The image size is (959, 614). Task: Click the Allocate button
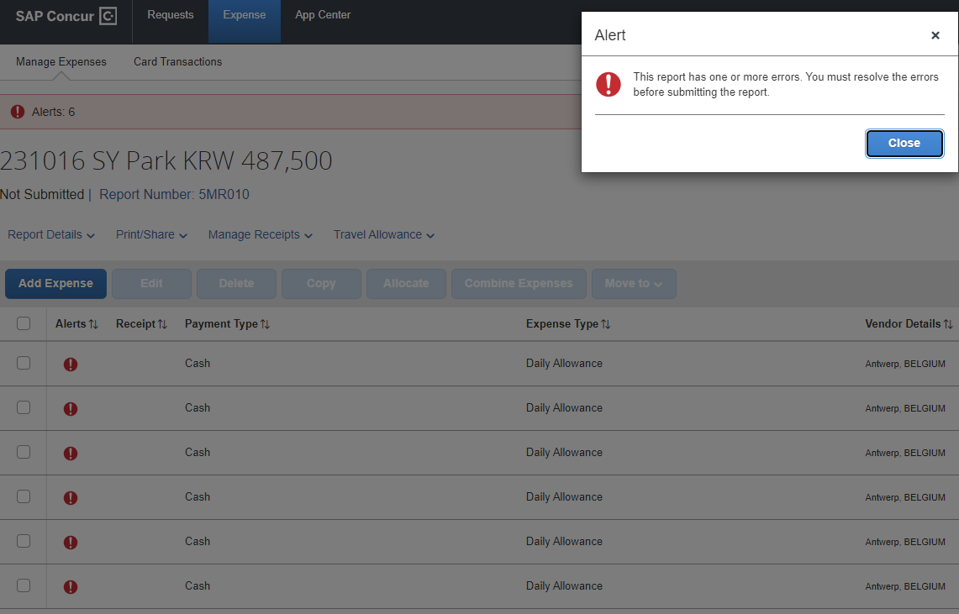click(406, 283)
